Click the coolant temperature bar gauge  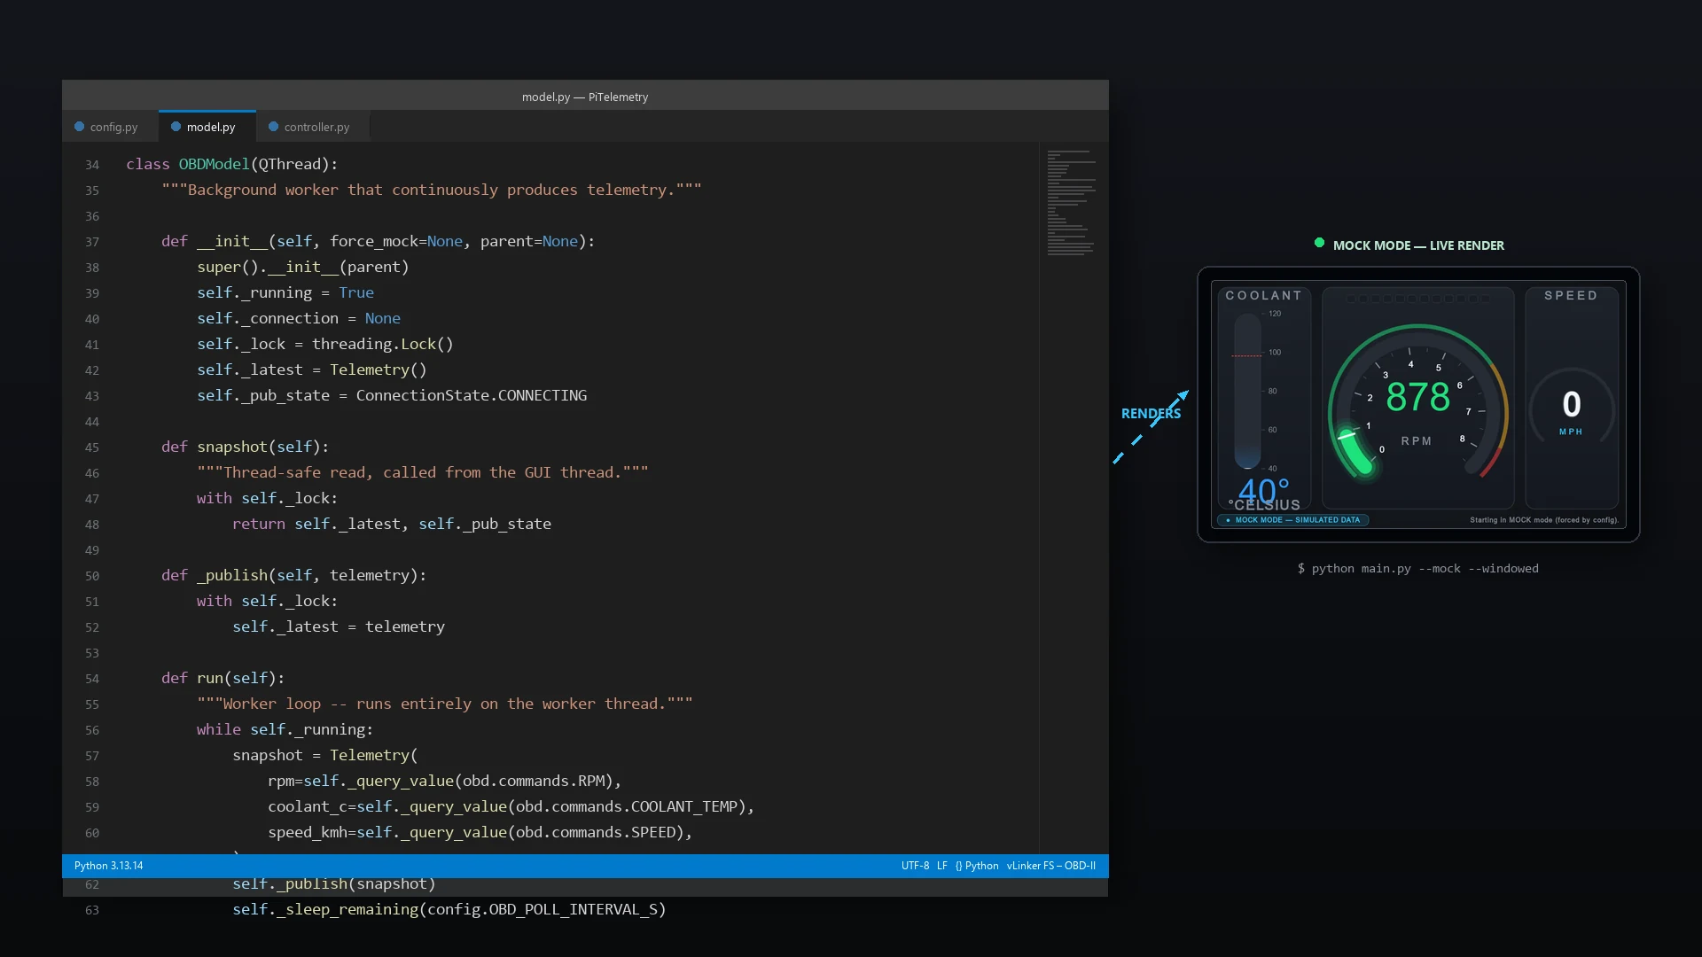[1247, 391]
